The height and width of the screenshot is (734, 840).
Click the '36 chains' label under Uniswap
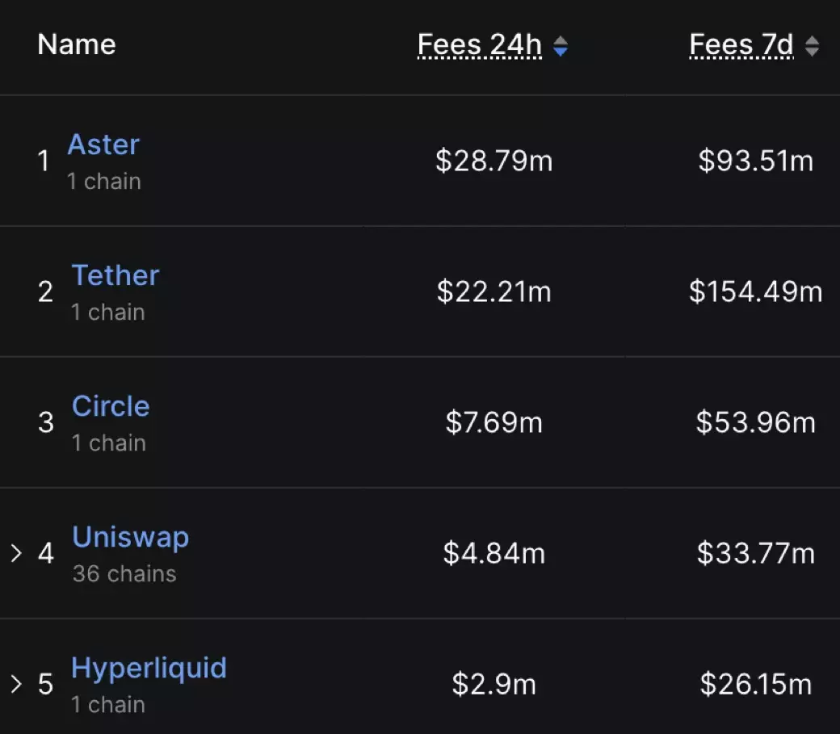pyautogui.click(x=124, y=574)
